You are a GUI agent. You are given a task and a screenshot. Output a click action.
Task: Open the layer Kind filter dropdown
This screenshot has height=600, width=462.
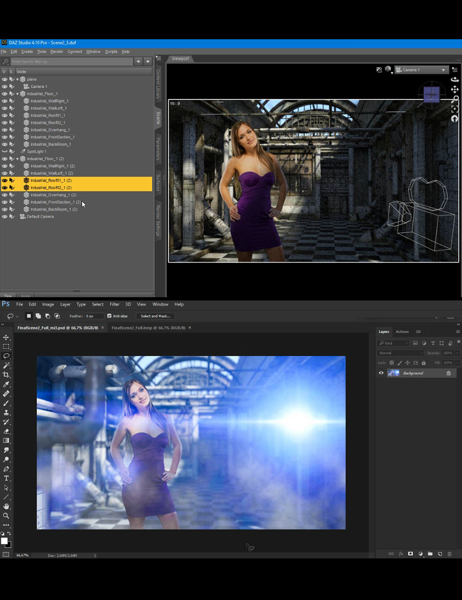point(394,343)
